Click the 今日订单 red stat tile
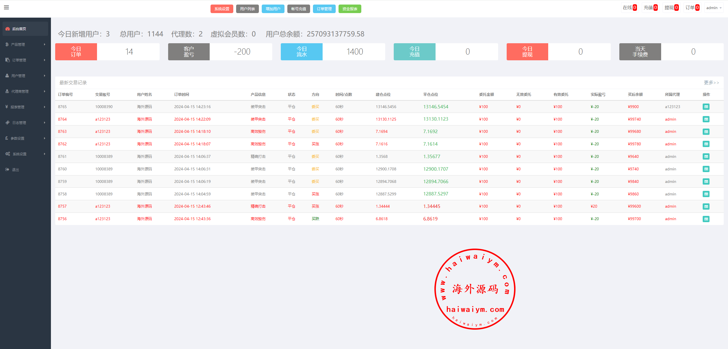 point(76,52)
